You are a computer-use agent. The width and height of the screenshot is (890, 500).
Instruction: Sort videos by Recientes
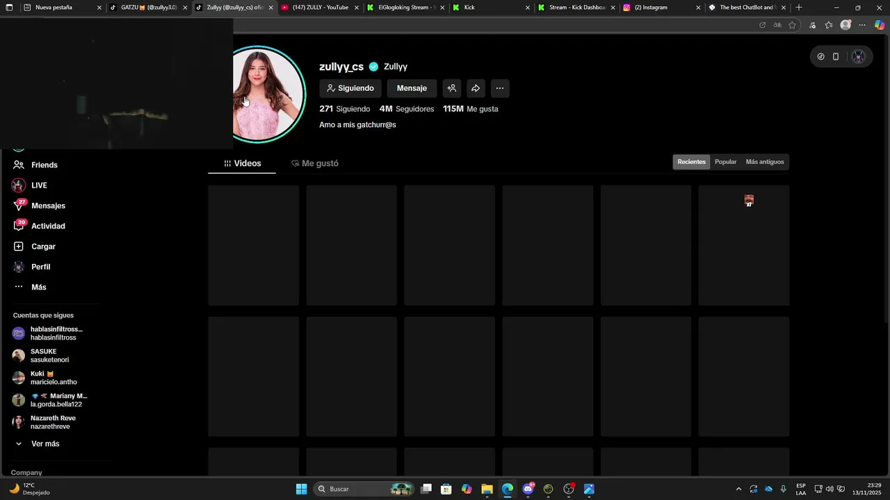tap(691, 162)
